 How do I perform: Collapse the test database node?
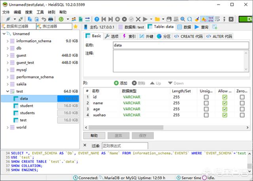pyautogui.click(x=7, y=91)
